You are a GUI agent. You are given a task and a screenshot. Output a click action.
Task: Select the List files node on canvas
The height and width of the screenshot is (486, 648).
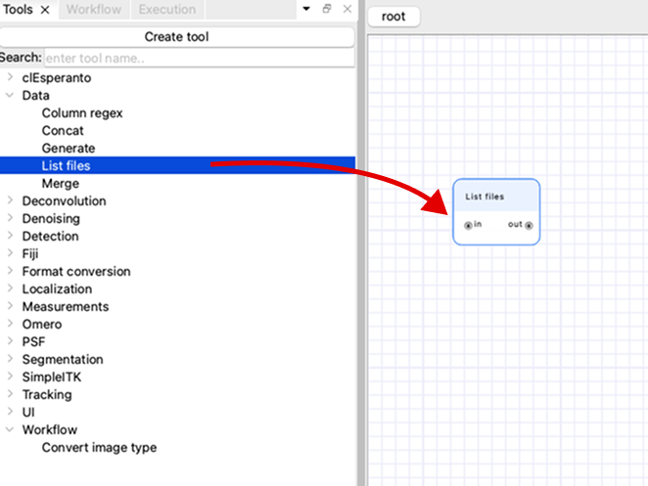496,212
